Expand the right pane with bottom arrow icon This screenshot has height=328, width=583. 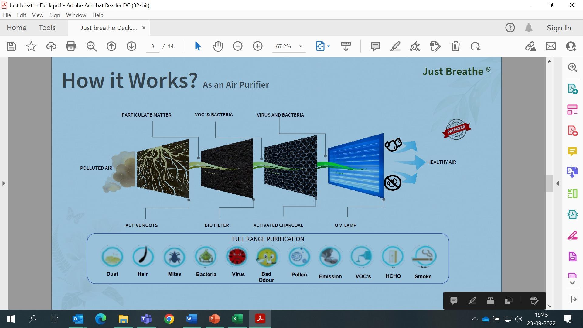click(x=573, y=299)
